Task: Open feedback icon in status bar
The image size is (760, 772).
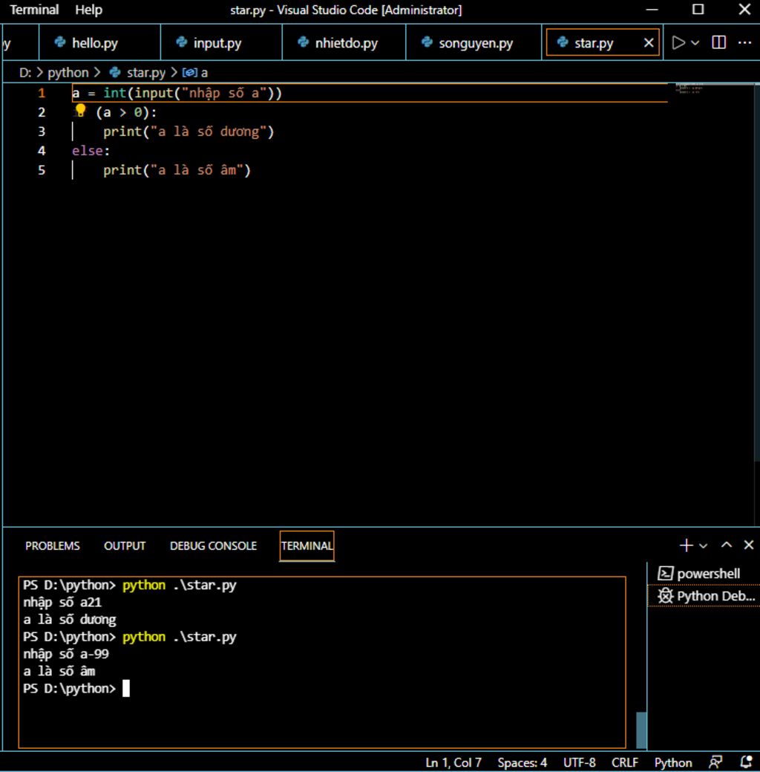Action: (x=715, y=762)
